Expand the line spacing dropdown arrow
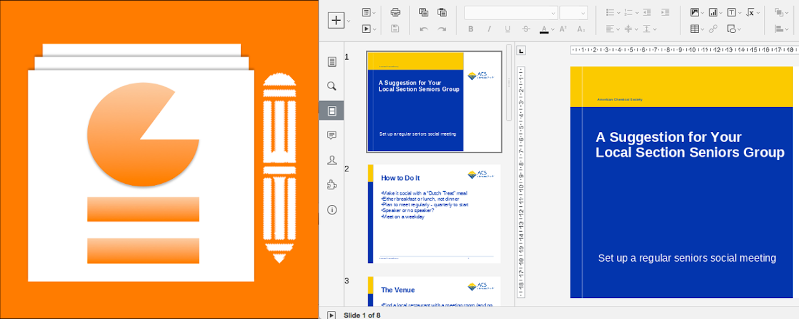This screenshot has height=319, width=799. coord(655,29)
